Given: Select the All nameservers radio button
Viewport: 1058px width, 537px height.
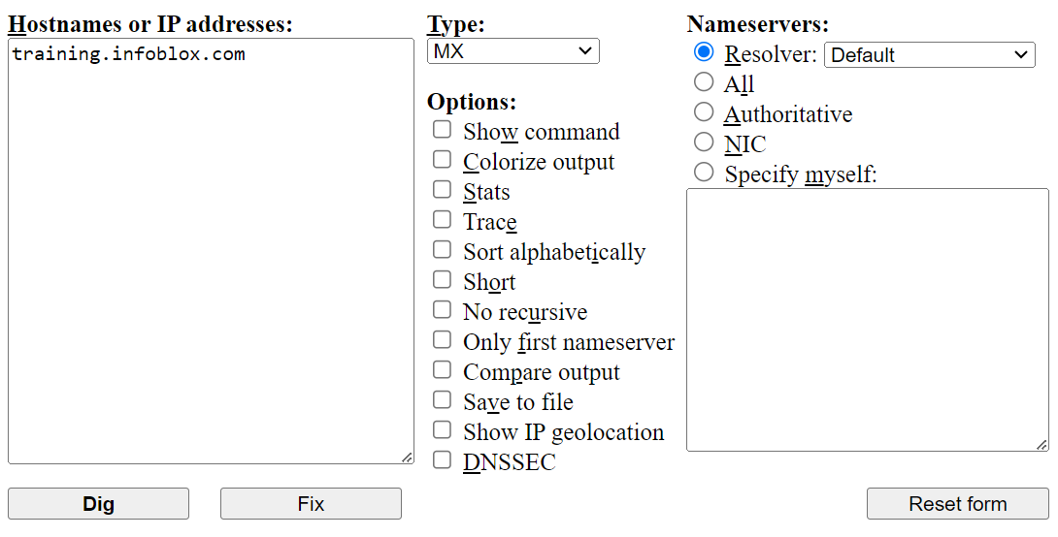Looking at the screenshot, I should coord(705,82).
